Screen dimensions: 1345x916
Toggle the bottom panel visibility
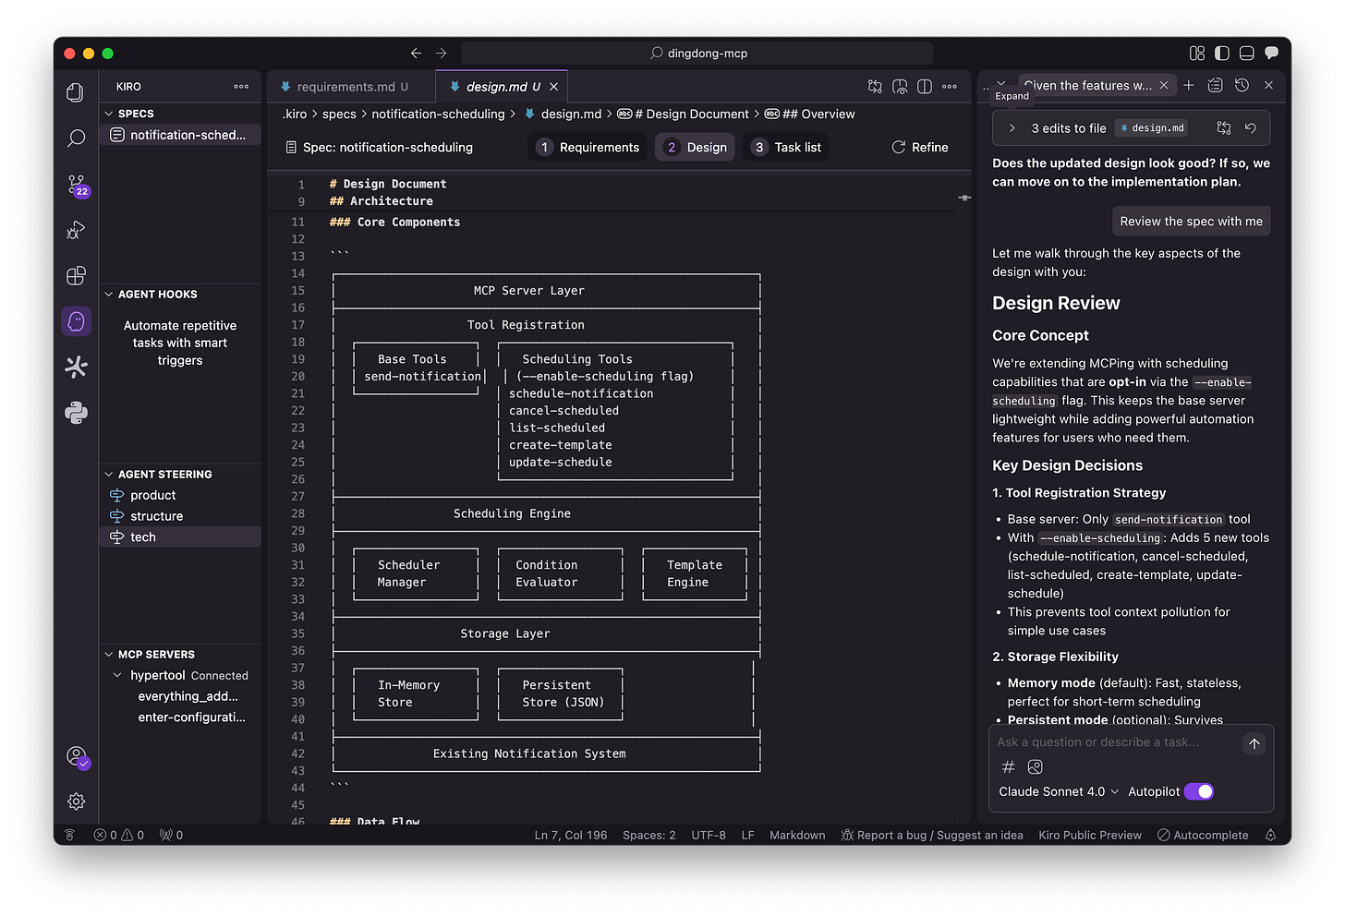pyautogui.click(x=1247, y=54)
